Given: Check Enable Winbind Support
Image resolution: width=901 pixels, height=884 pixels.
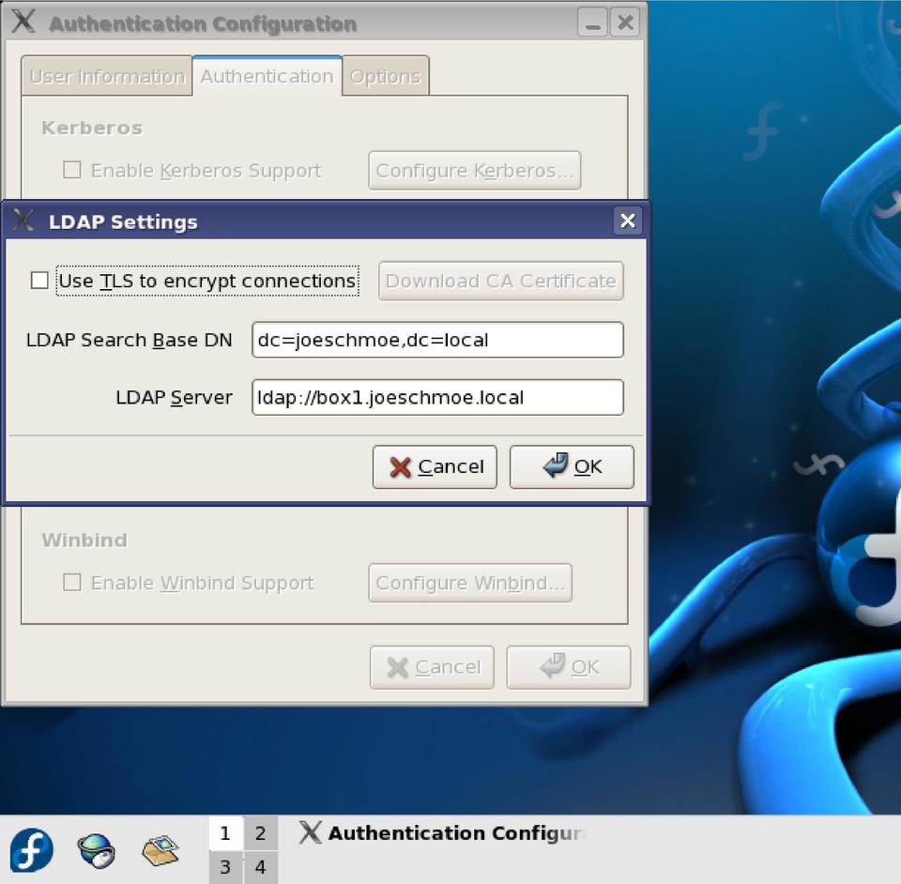Looking at the screenshot, I should 71,583.
